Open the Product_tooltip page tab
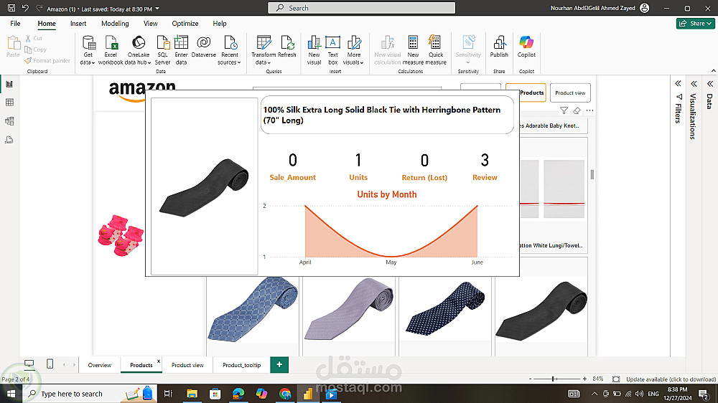The width and height of the screenshot is (718, 403). (x=241, y=365)
